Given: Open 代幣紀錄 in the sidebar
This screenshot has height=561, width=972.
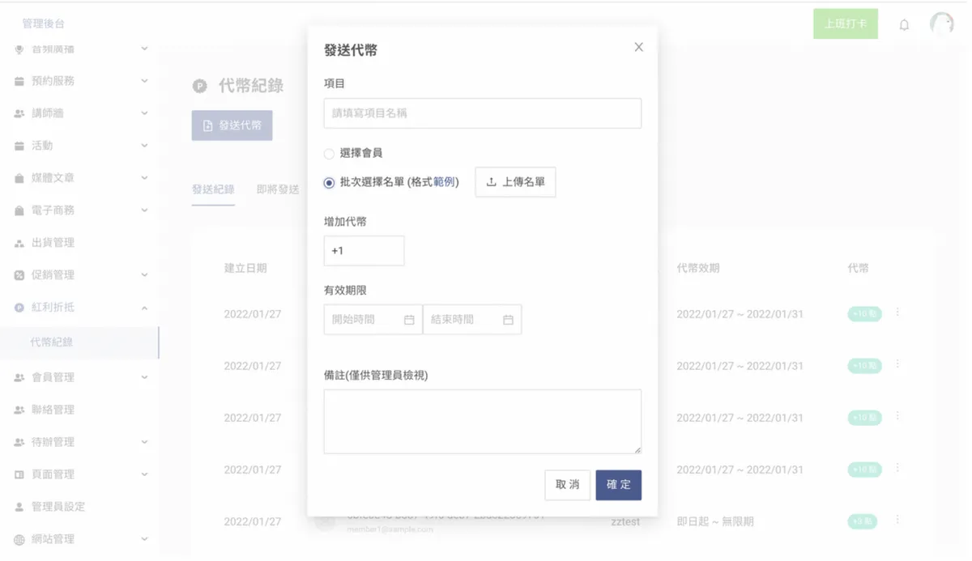Looking at the screenshot, I should pos(52,342).
